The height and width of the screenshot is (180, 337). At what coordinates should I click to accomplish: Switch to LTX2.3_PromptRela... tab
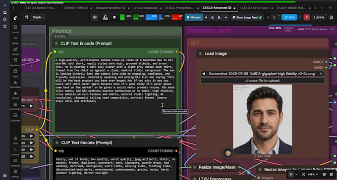point(179,8)
